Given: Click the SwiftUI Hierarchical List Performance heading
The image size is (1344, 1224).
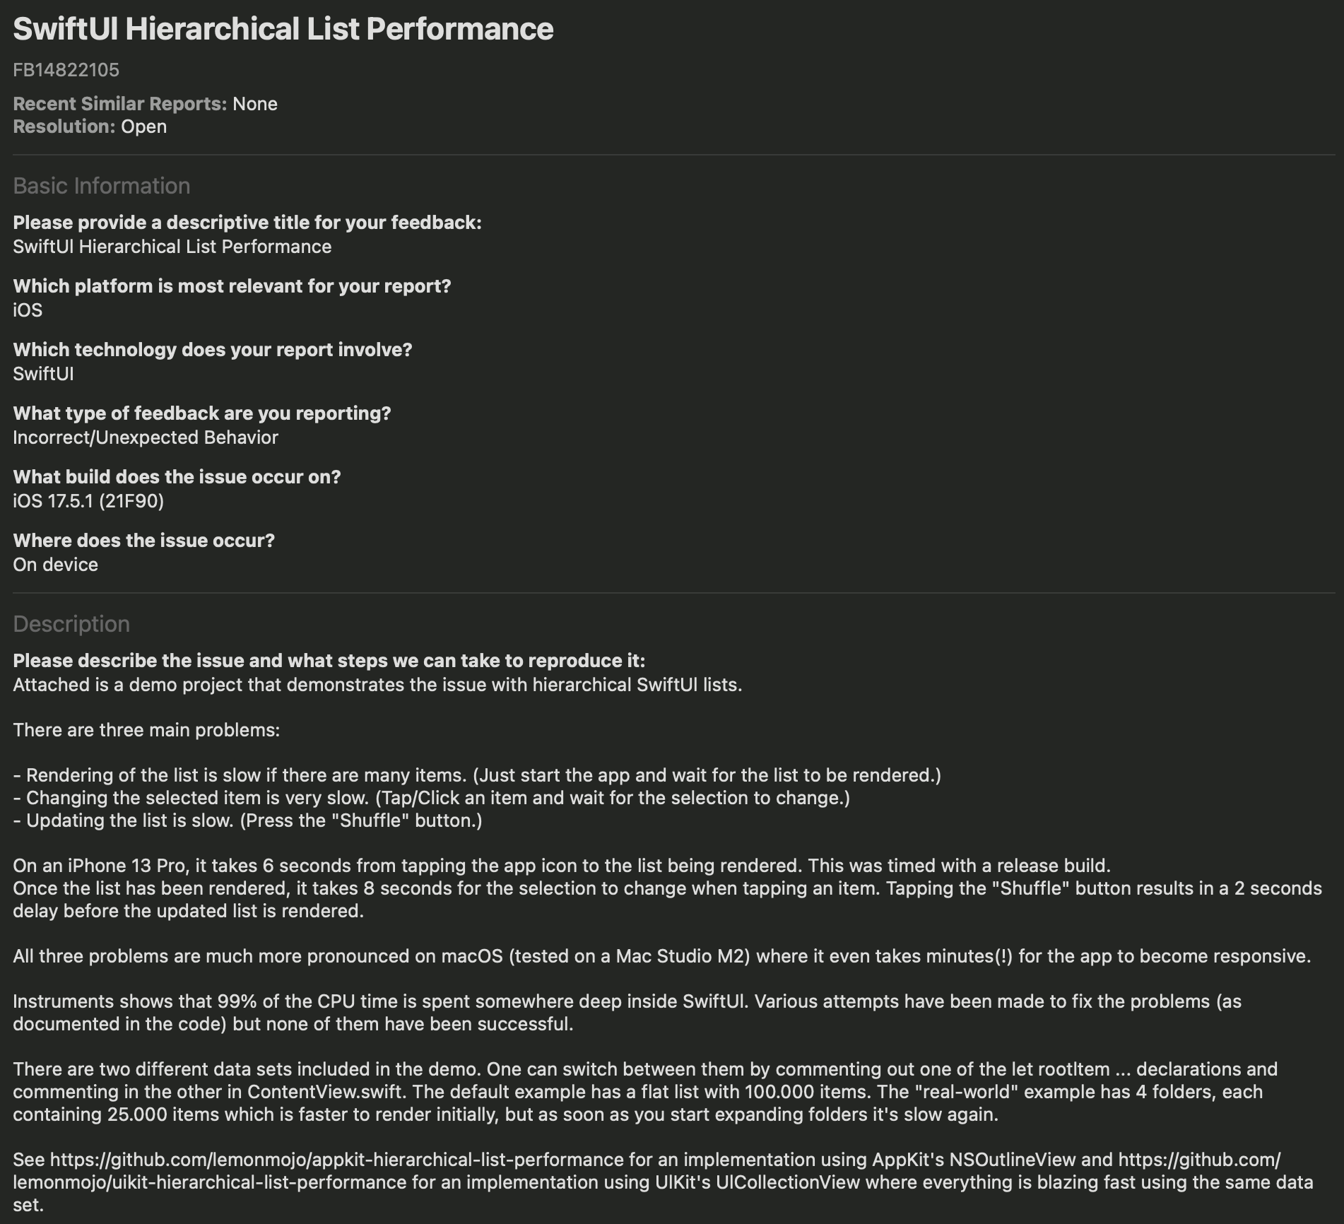Looking at the screenshot, I should pos(283,29).
